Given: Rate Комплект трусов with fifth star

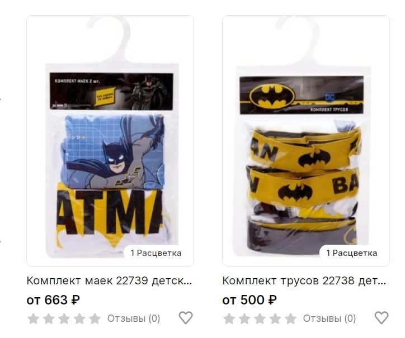Looking at the screenshot, I should tap(290, 318).
